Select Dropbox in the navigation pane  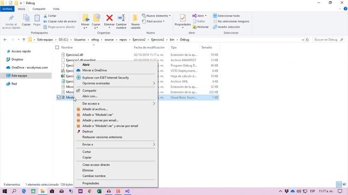(17, 60)
